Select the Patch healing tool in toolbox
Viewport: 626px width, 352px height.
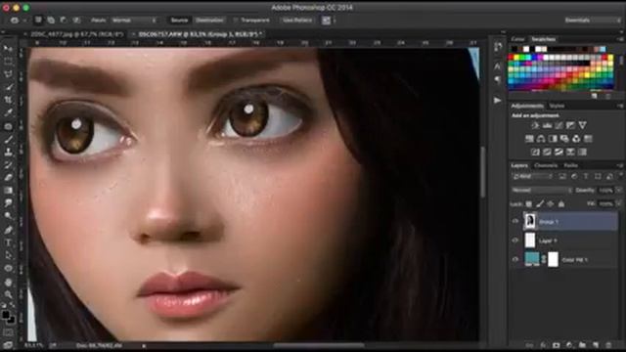pos(8,126)
